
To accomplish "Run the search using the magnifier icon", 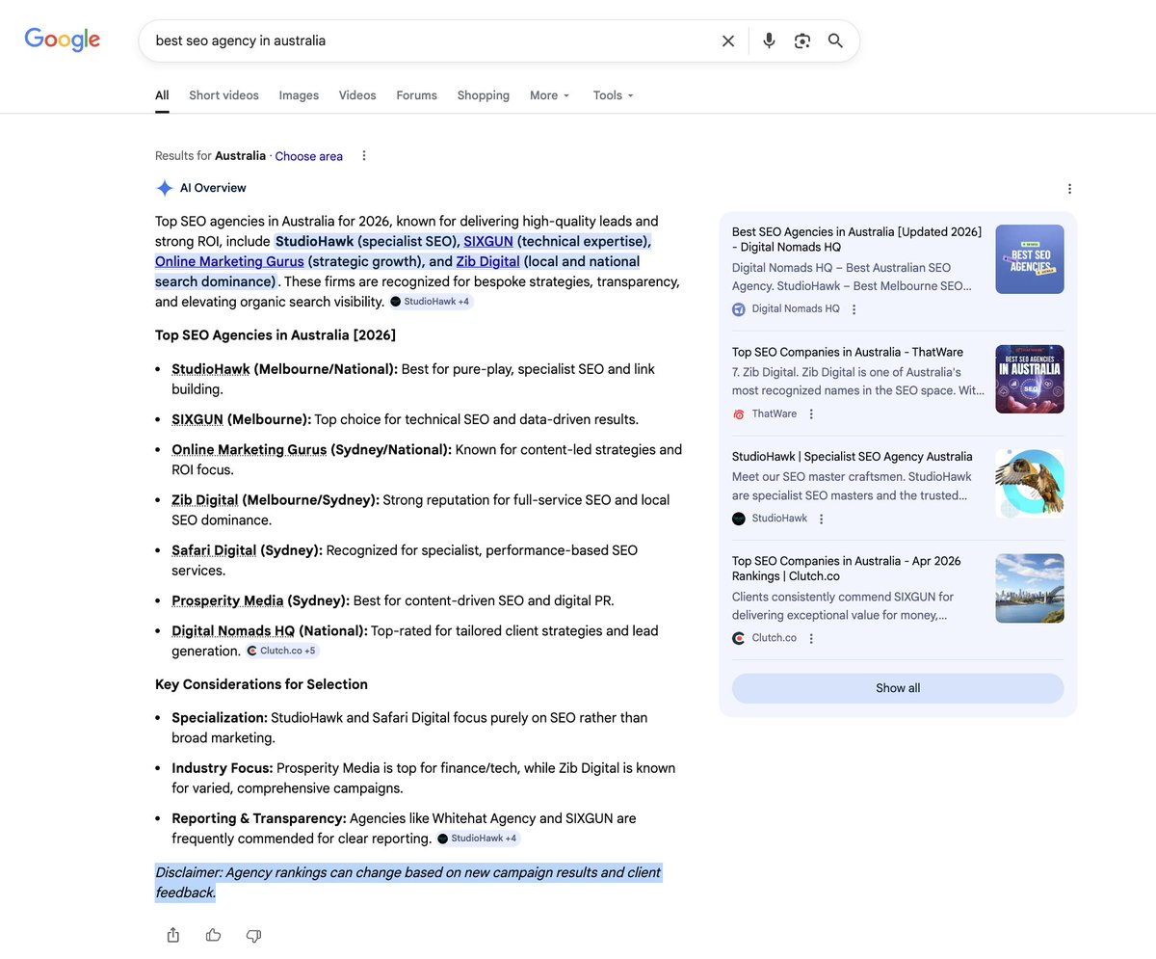I will click(x=834, y=40).
